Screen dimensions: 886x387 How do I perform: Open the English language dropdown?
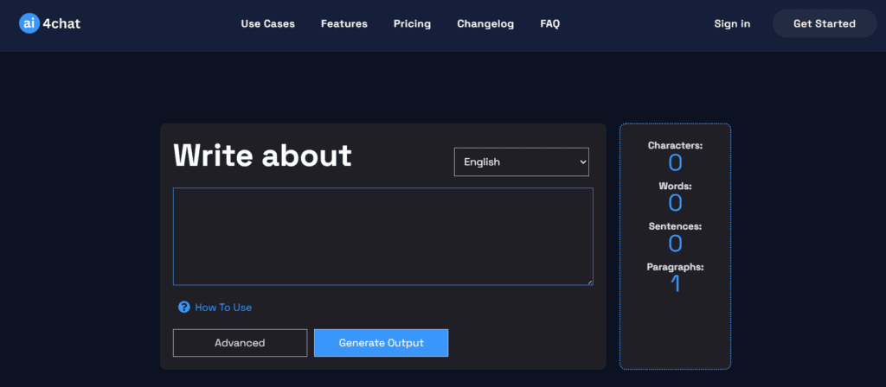[522, 162]
